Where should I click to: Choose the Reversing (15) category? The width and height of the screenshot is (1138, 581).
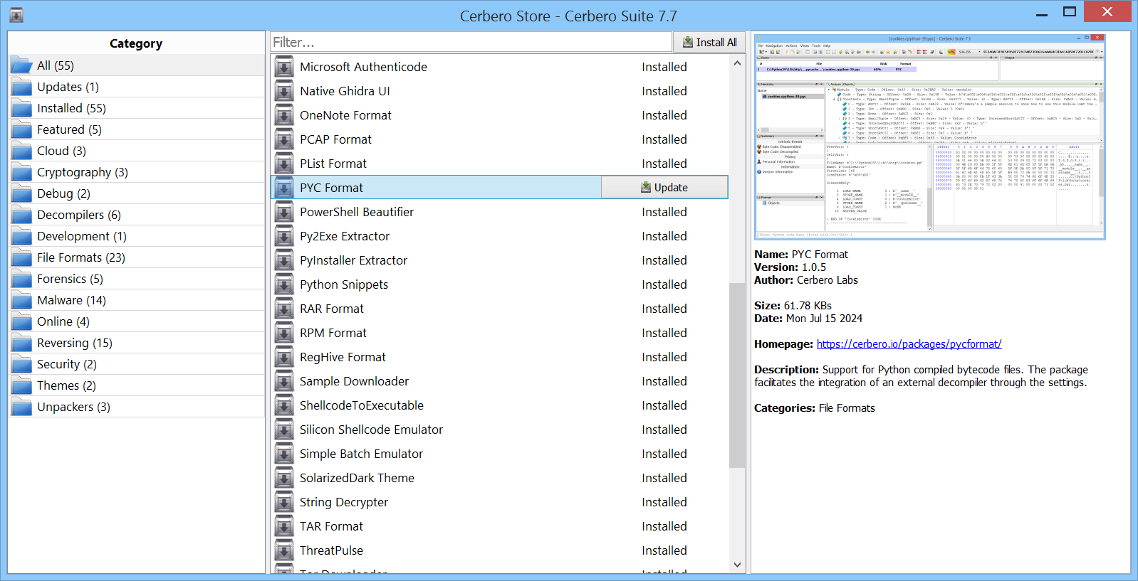point(74,343)
